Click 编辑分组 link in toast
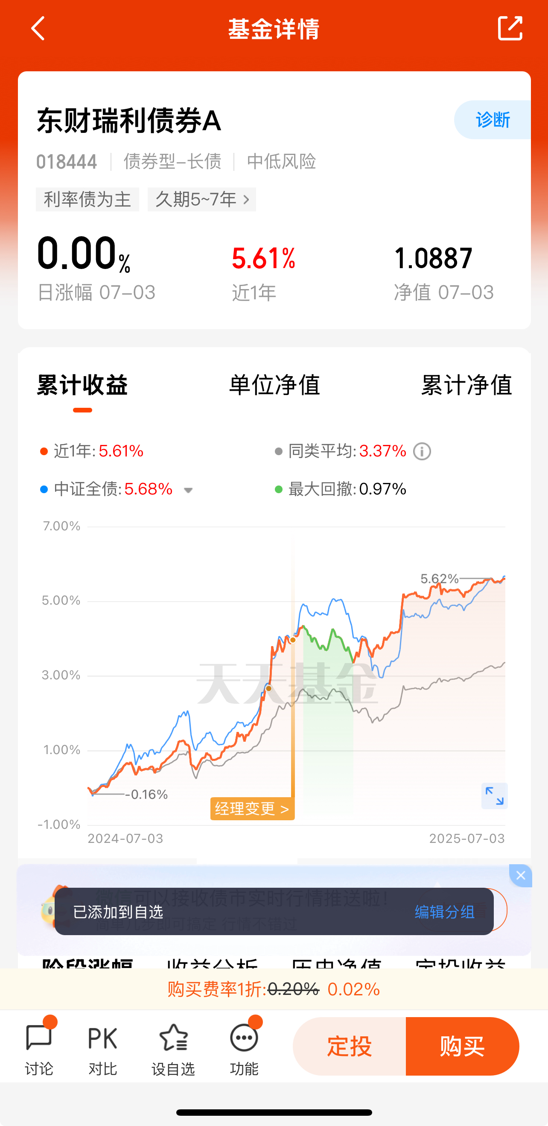Screen dimensions: 548x1126 click(445, 912)
